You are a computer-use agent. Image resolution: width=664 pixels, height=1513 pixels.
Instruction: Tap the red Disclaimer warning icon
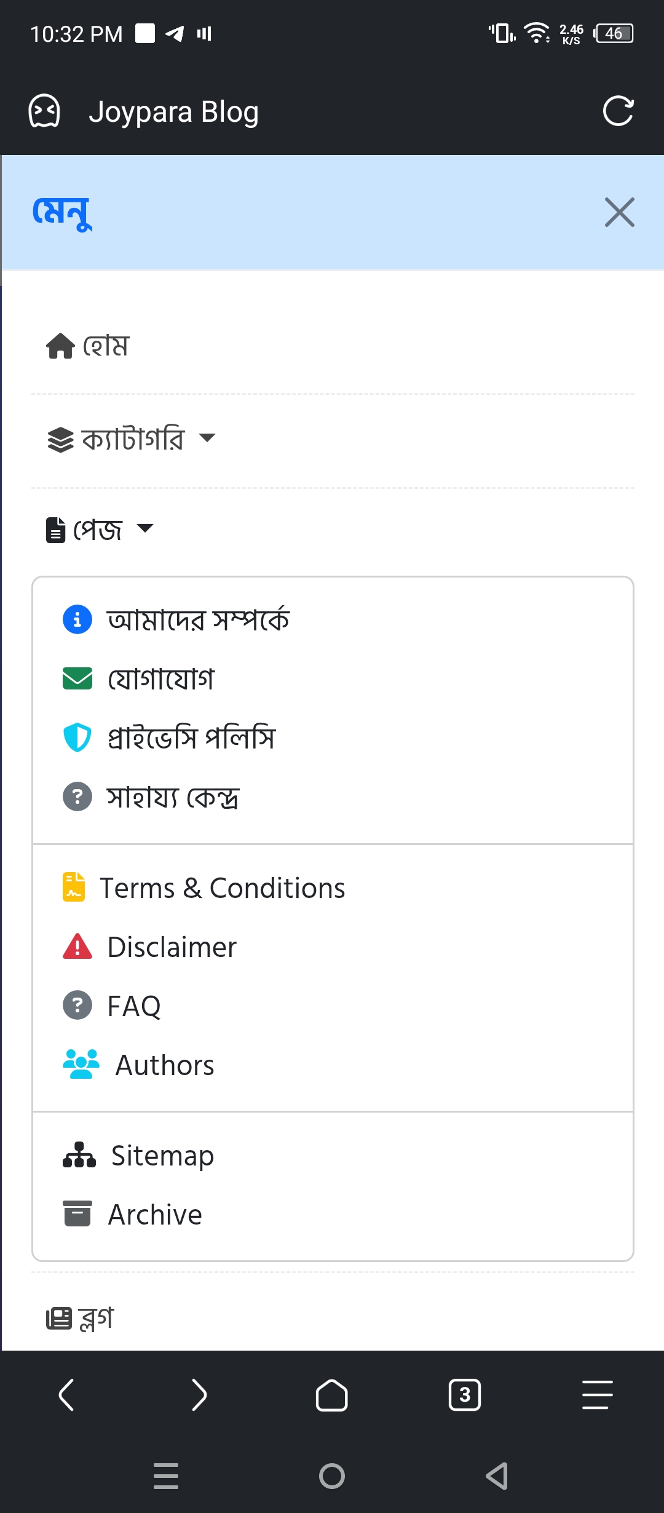pos(77,947)
